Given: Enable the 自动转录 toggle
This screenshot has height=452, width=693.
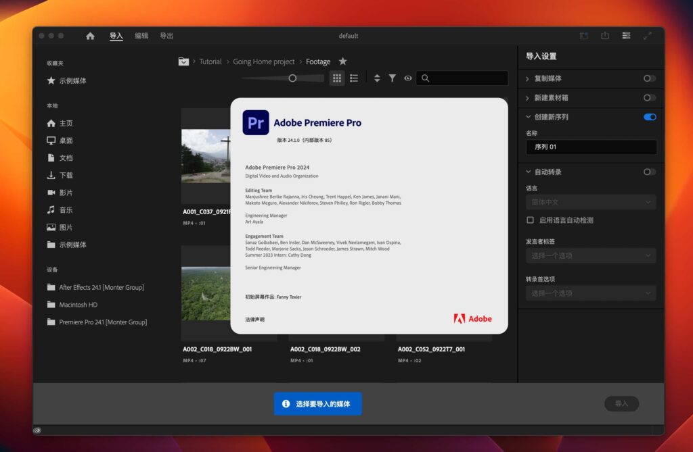Looking at the screenshot, I should (x=650, y=172).
